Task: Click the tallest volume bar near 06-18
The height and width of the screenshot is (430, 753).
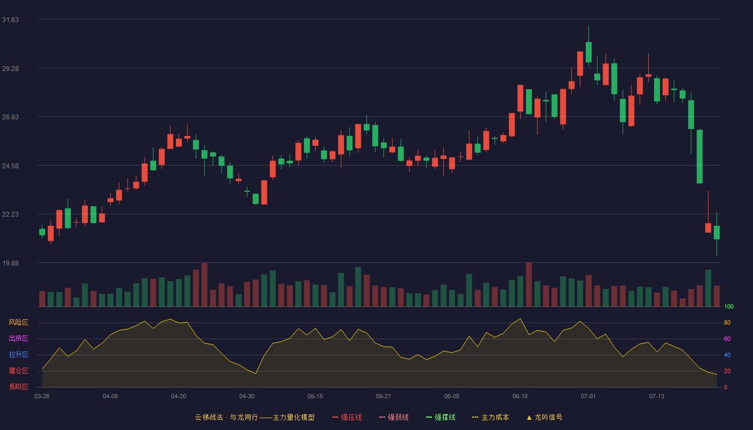Action: click(x=529, y=284)
